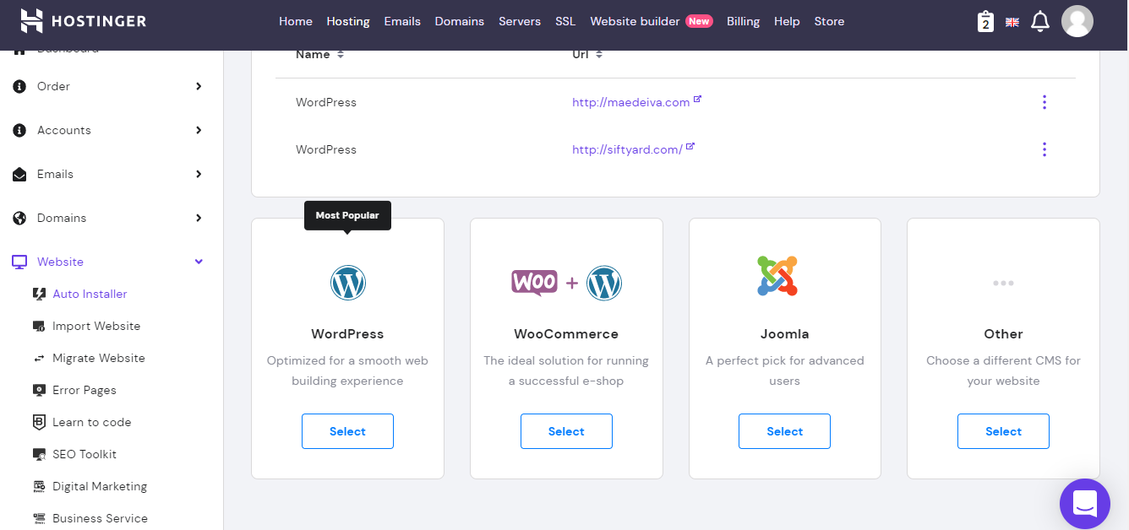Open Domains in top navigation

point(460,21)
